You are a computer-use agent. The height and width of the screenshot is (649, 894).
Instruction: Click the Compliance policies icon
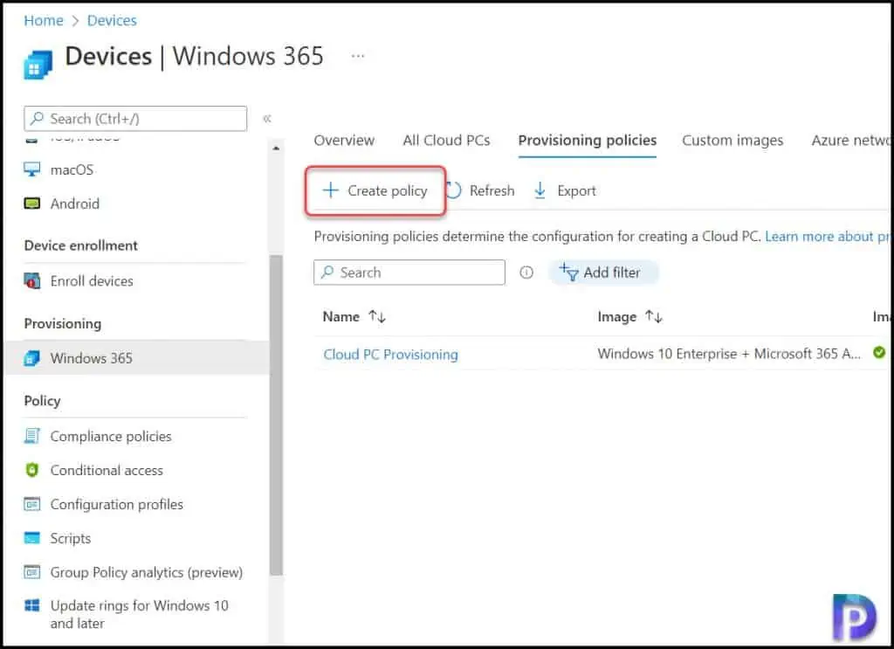(x=32, y=436)
